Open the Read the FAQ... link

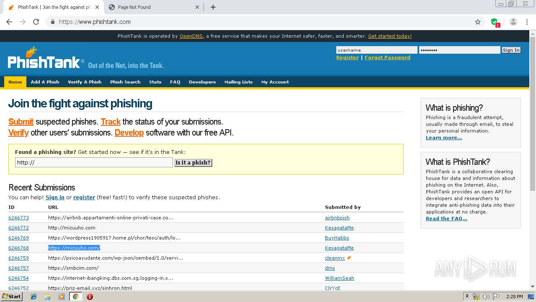point(446,219)
